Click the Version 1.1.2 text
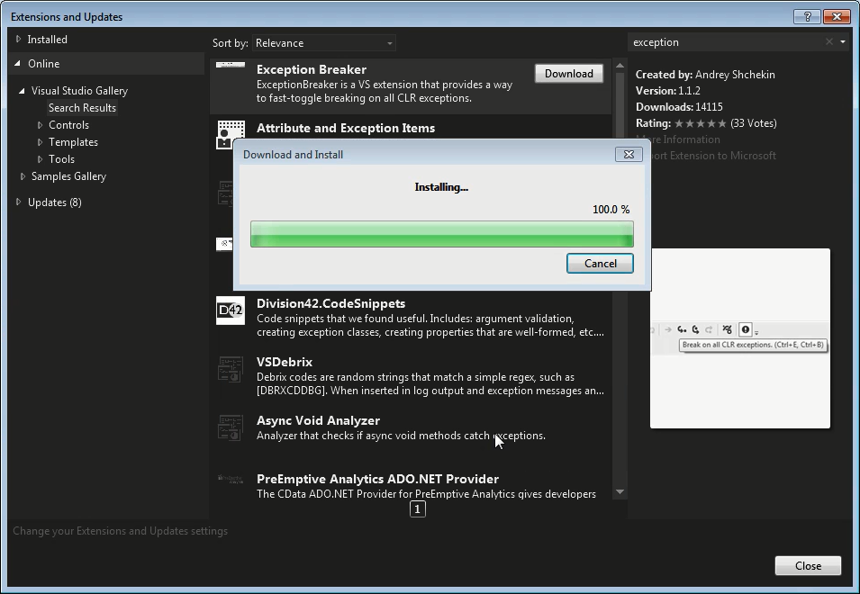Viewport: 860px width, 594px height. 667,91
